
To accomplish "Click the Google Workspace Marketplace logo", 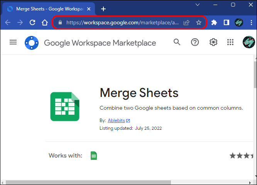I will click(31, 42).
